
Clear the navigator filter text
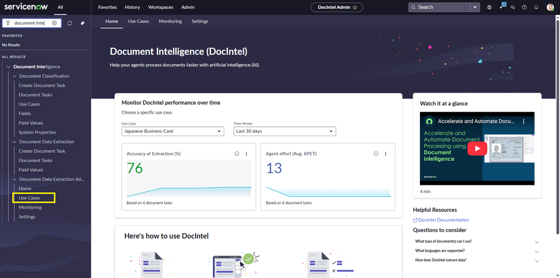54,23
